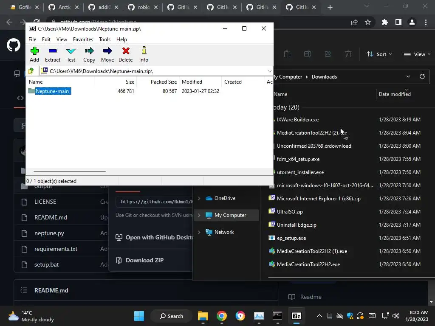Sort Explorer files by Date modified column
435x326 pixels.
tap(395, 94)
